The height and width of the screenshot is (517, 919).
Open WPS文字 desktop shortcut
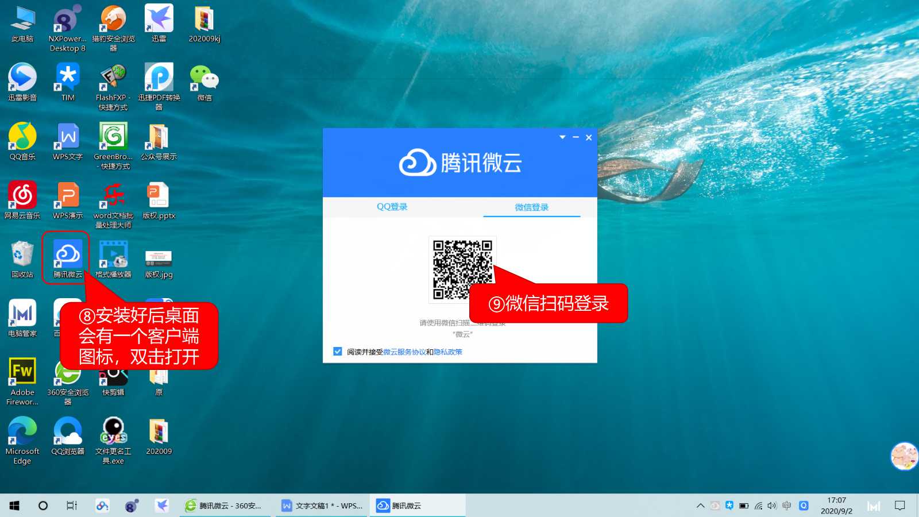[68, 142]
